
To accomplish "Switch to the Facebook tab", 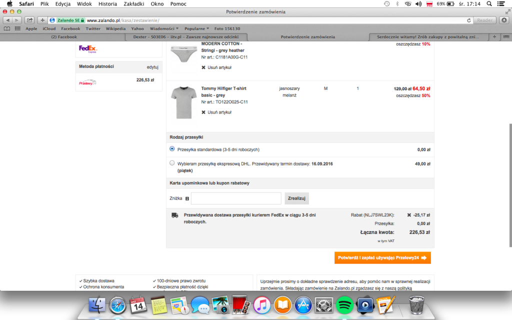I will tap(63, 37).
